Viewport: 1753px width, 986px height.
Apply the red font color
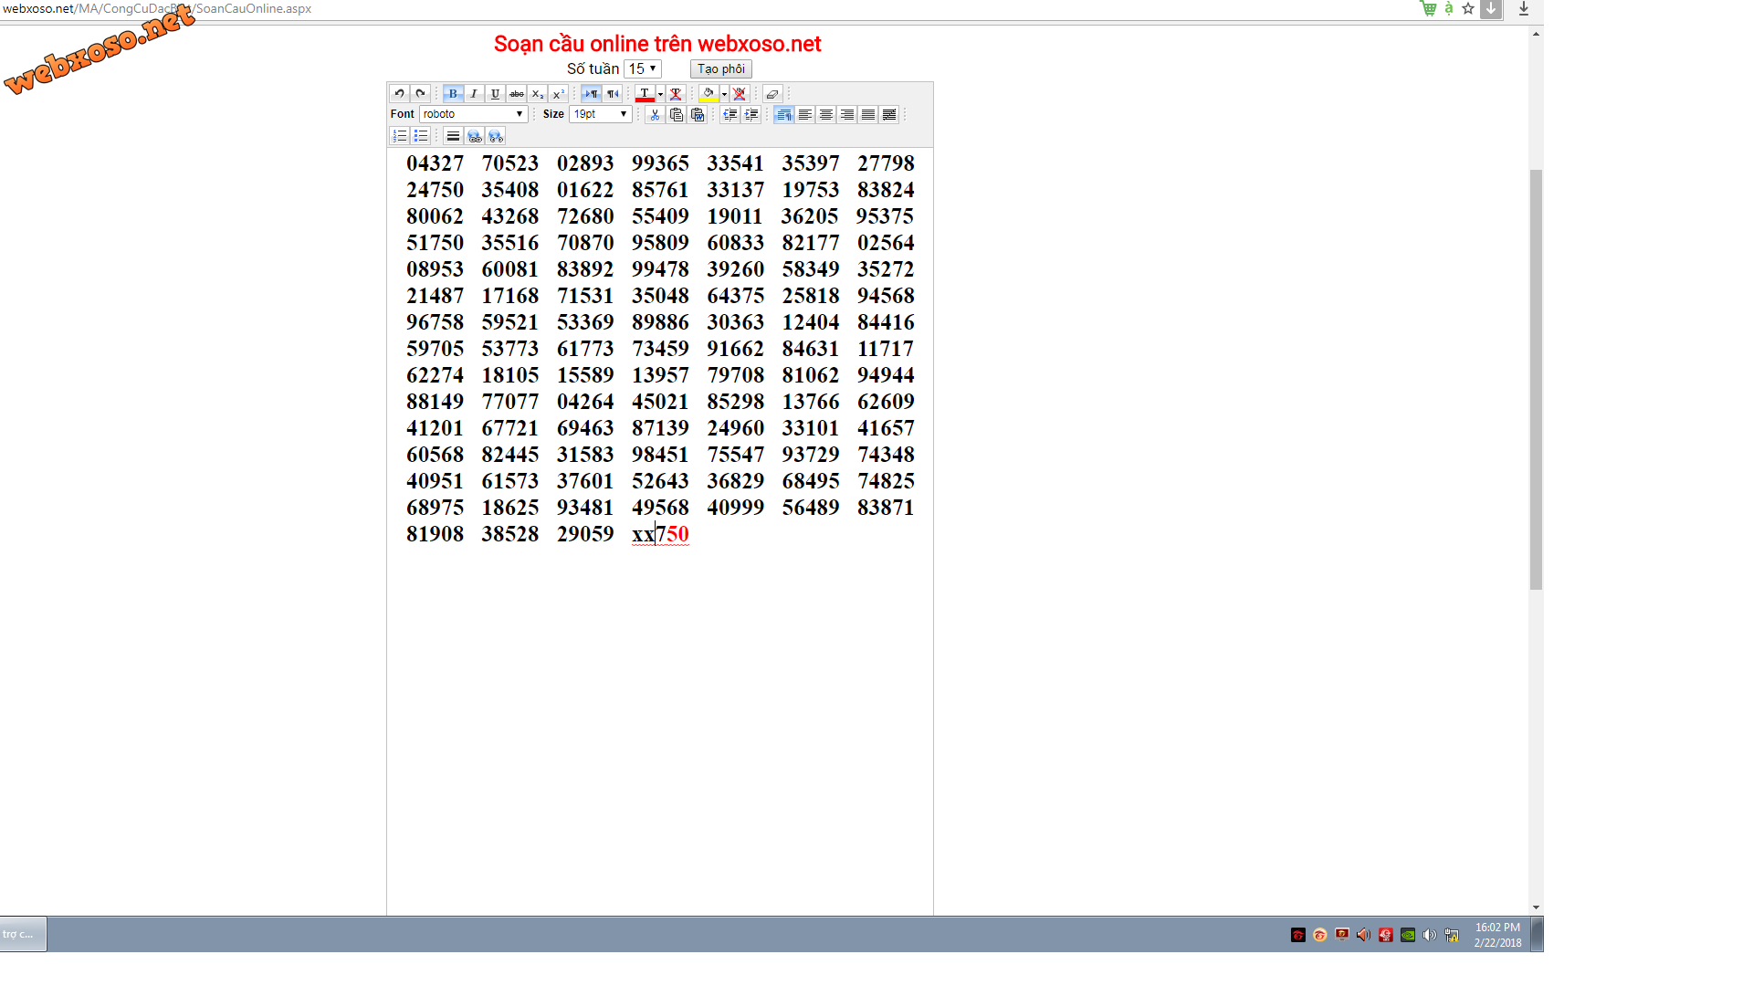pyautogui.click(x=645, y=94)
